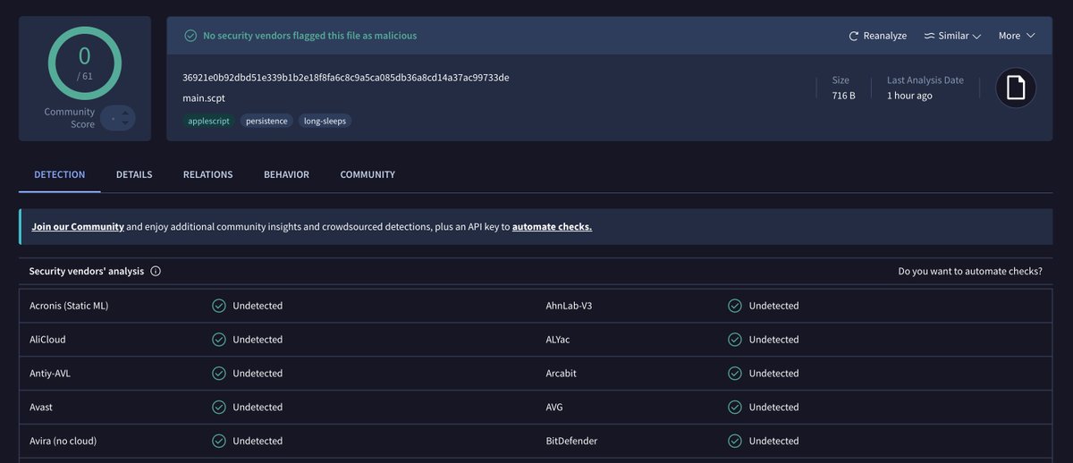1073x463 pixels.
Task: Select the applescript tag
Action: (x=209, y=121)
